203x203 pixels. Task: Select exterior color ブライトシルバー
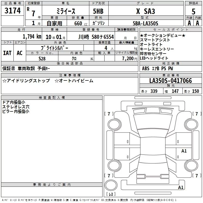[x=55, y=48]
